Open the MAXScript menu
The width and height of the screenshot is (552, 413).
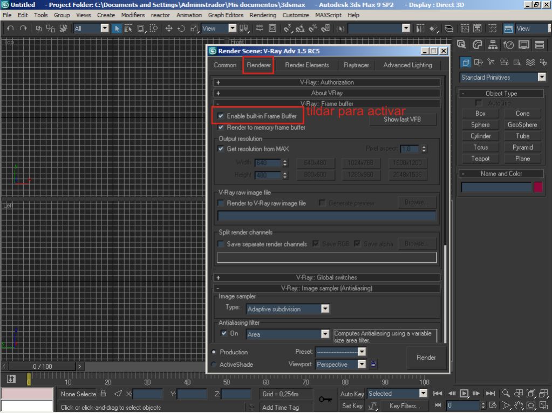(x=328, y=15)
